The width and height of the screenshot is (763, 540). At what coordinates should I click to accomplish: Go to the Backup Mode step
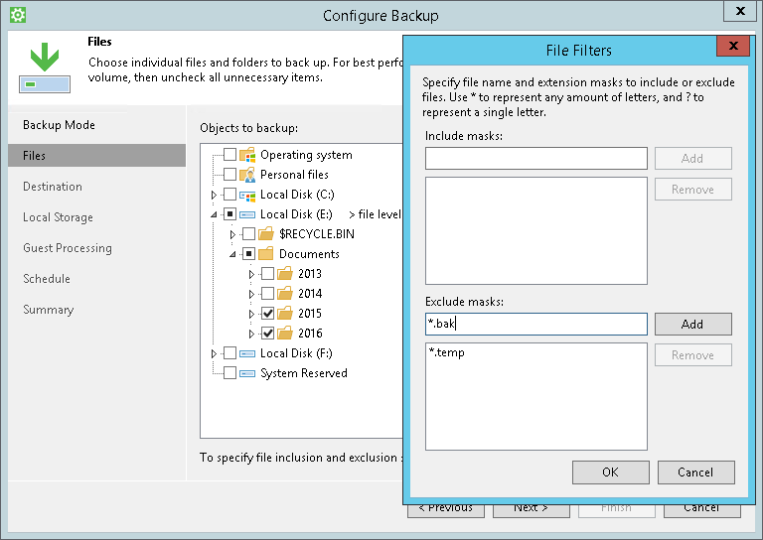59,125
